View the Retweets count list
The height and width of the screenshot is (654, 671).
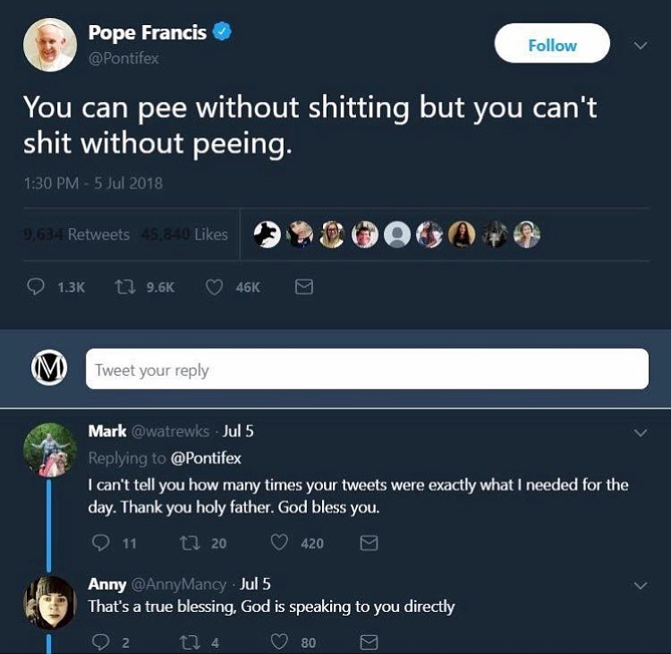pos(77,234)
